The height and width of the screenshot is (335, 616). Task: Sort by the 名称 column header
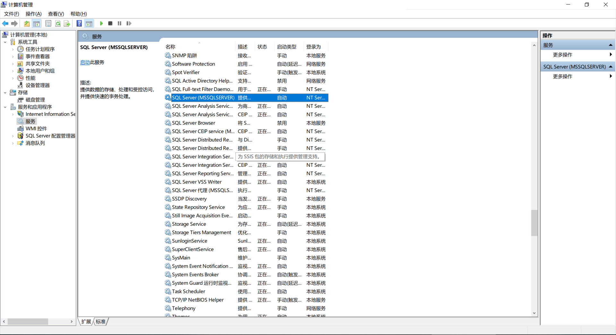click(x=200, y=47)
